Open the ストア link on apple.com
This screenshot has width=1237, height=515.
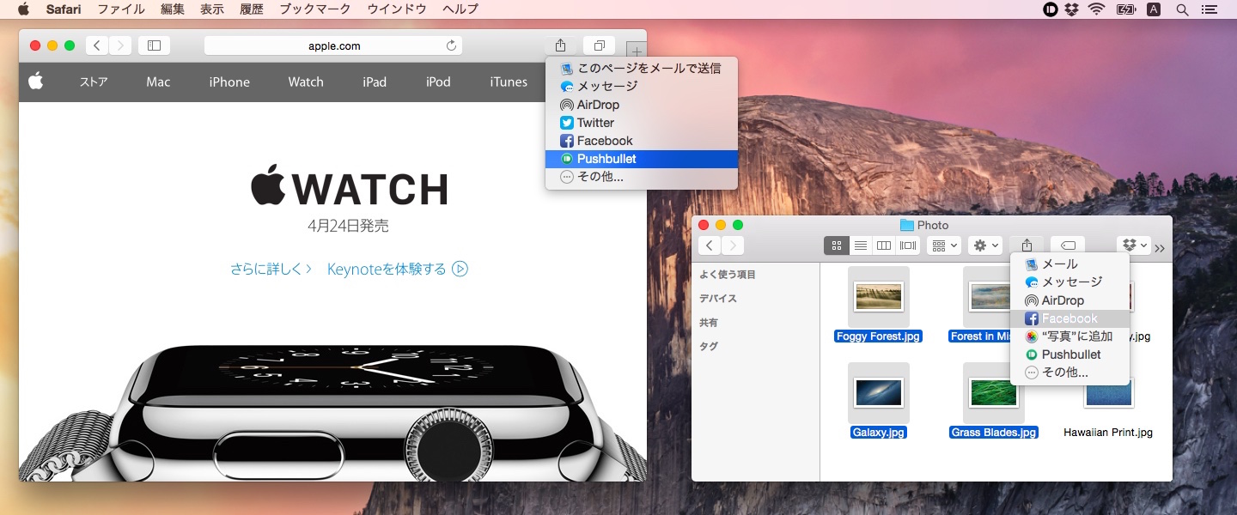(94, 82)
